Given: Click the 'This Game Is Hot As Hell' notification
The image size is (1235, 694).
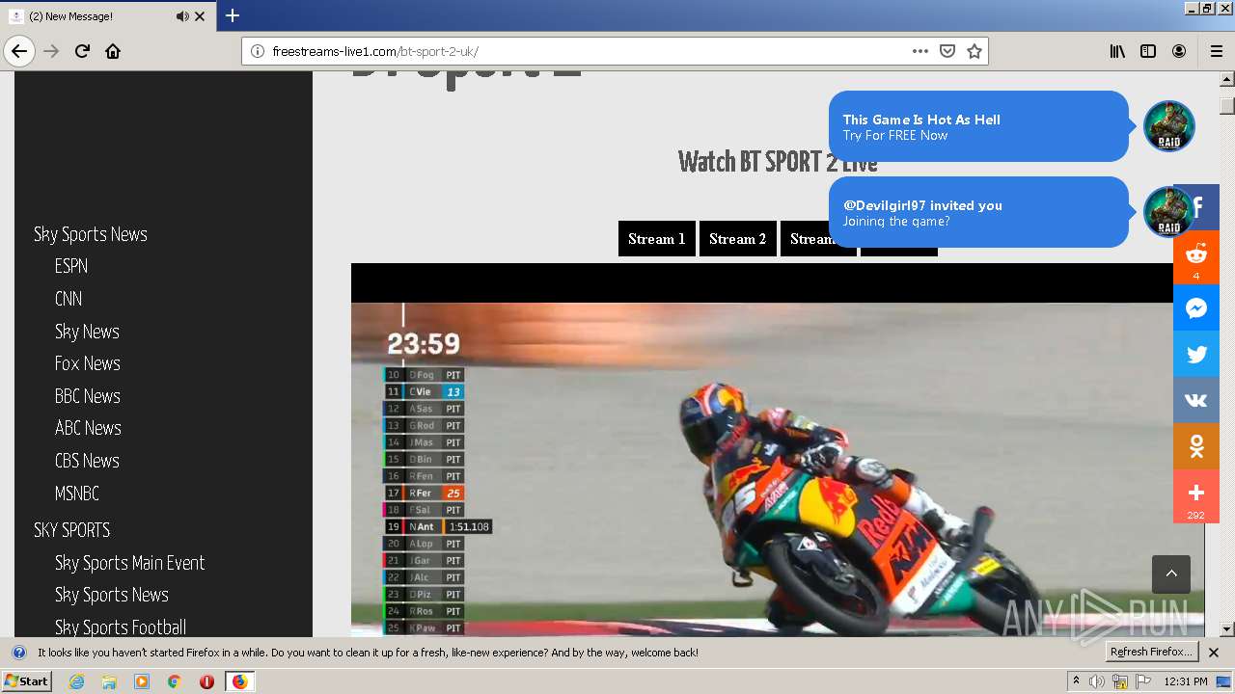Looking at the screenshot, I should click(x=978, y=126).
